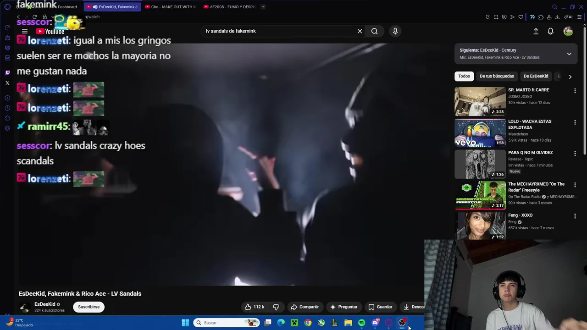This screenshot has width=587, height=330.
Task: Open browser downloads icon in toolbar
Action: click(x=557, y=17)
